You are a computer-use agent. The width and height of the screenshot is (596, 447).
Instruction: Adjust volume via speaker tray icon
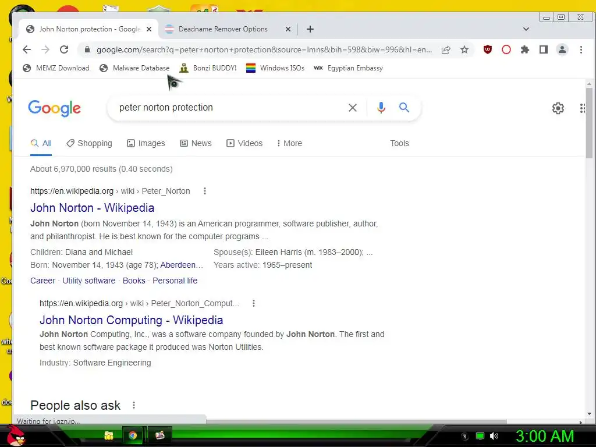(x=494, y=436)
